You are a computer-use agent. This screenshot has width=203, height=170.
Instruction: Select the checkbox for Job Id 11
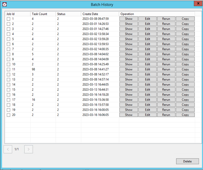point(8,70)
